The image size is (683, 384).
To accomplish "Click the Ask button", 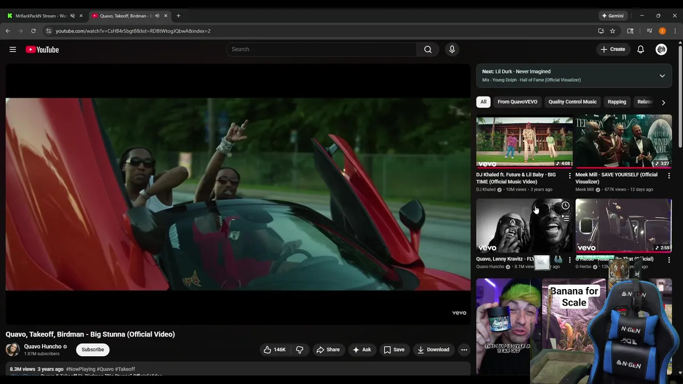I will 362,350.
